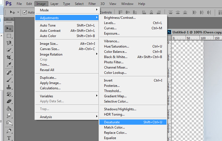Choose Brightness/Contrast adjustment
222x141 pixels.
pyautogui.click(x=133, y=18)
